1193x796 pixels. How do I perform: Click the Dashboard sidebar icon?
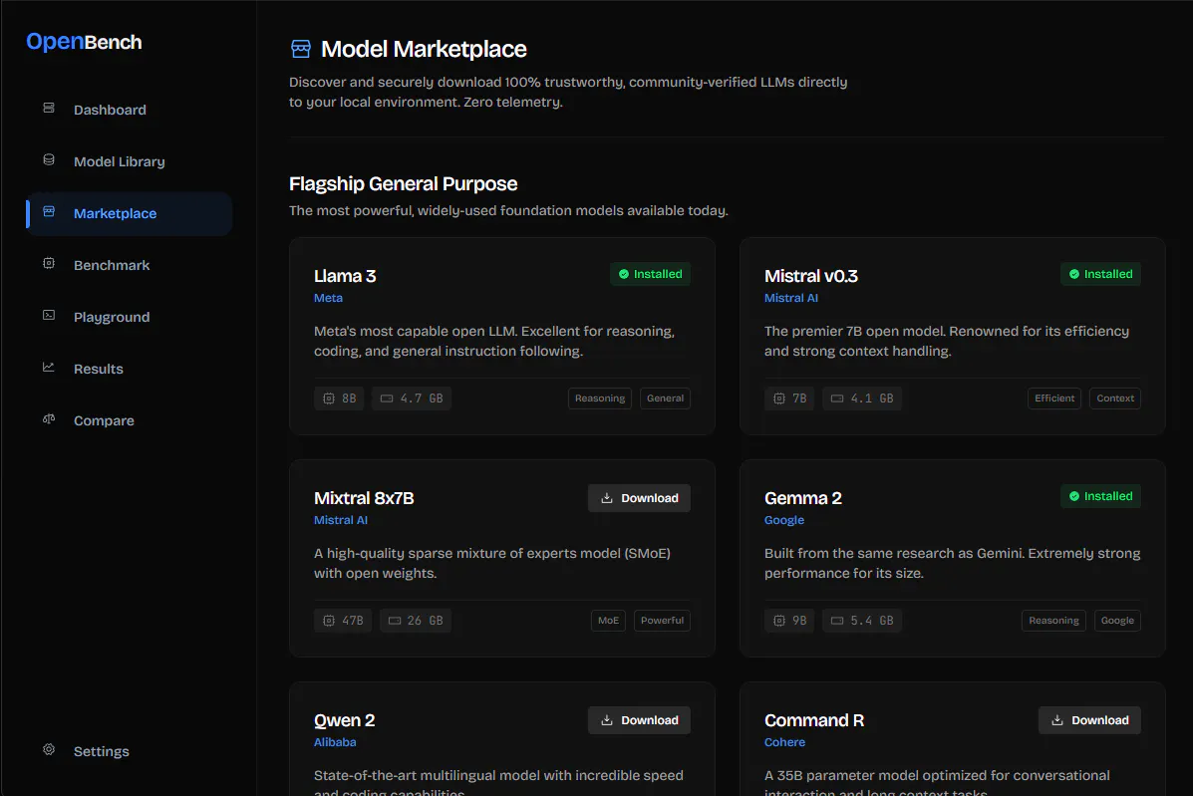coord(49,108)
